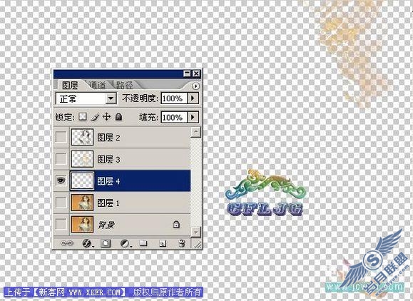
Task: Lock image pixels brush icon
Action: [95, 117]
